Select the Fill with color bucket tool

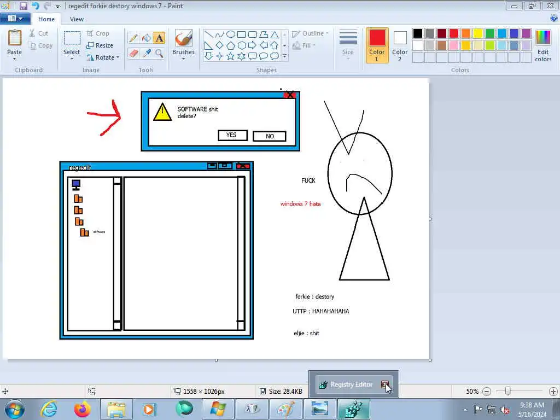point(147,38)
